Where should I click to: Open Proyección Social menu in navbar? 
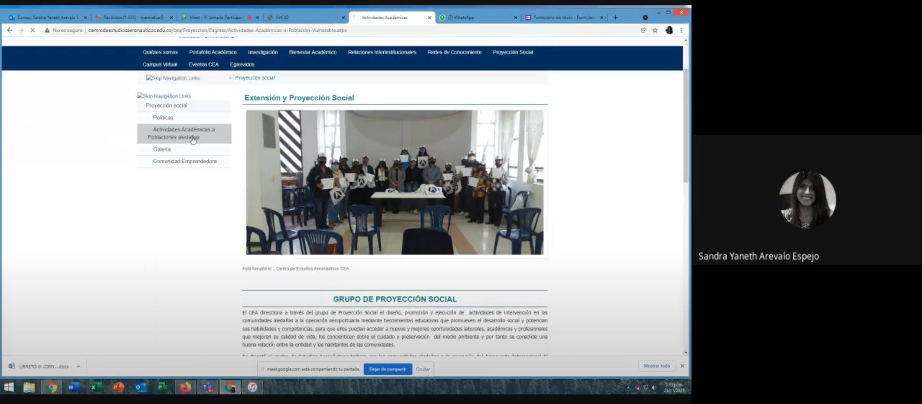pyautogui.click(x=513, y=52)
